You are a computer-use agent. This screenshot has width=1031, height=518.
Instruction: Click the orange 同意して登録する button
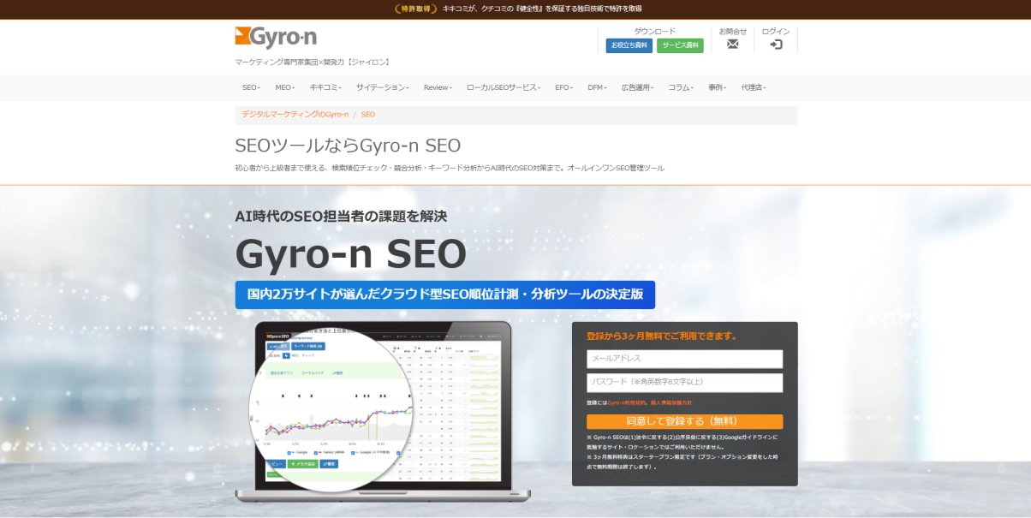pyautogui.click(x=684, y=421)
